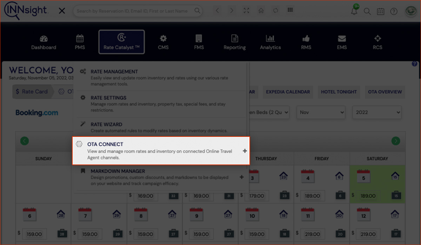Select OTA Connect menu entry
Viewport: 421px width, 245px height.
[161, 150]
